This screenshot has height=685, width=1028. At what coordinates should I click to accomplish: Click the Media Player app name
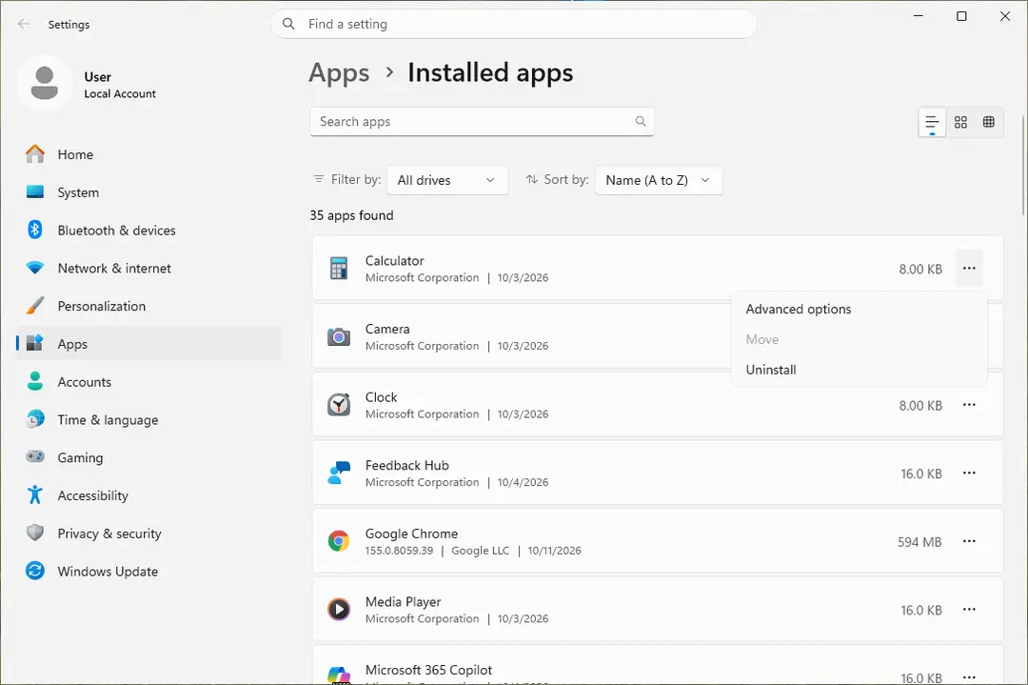click(404, 602)
